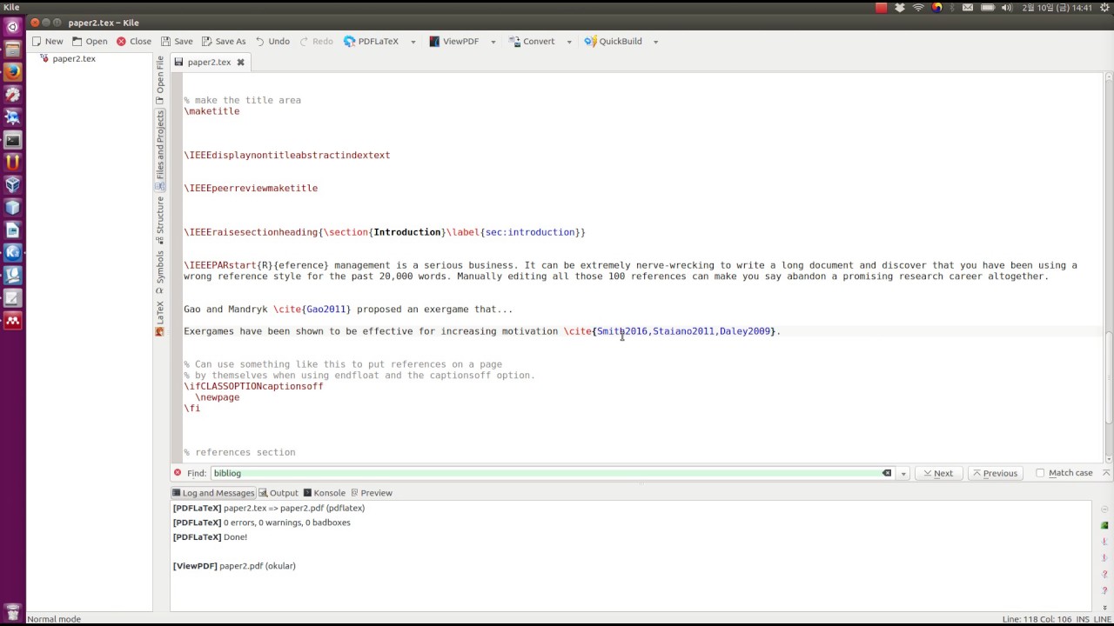
Task: Click the Kile icon in the dock
Action: [13, 253]
